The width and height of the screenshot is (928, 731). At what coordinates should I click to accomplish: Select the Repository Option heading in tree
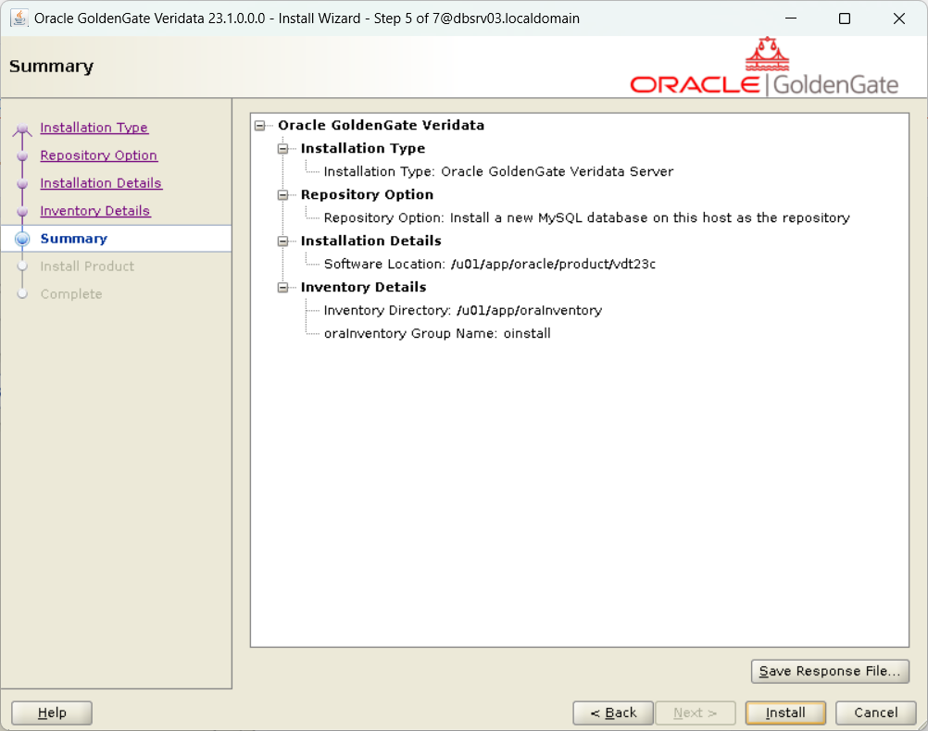[x=367, y=194]
